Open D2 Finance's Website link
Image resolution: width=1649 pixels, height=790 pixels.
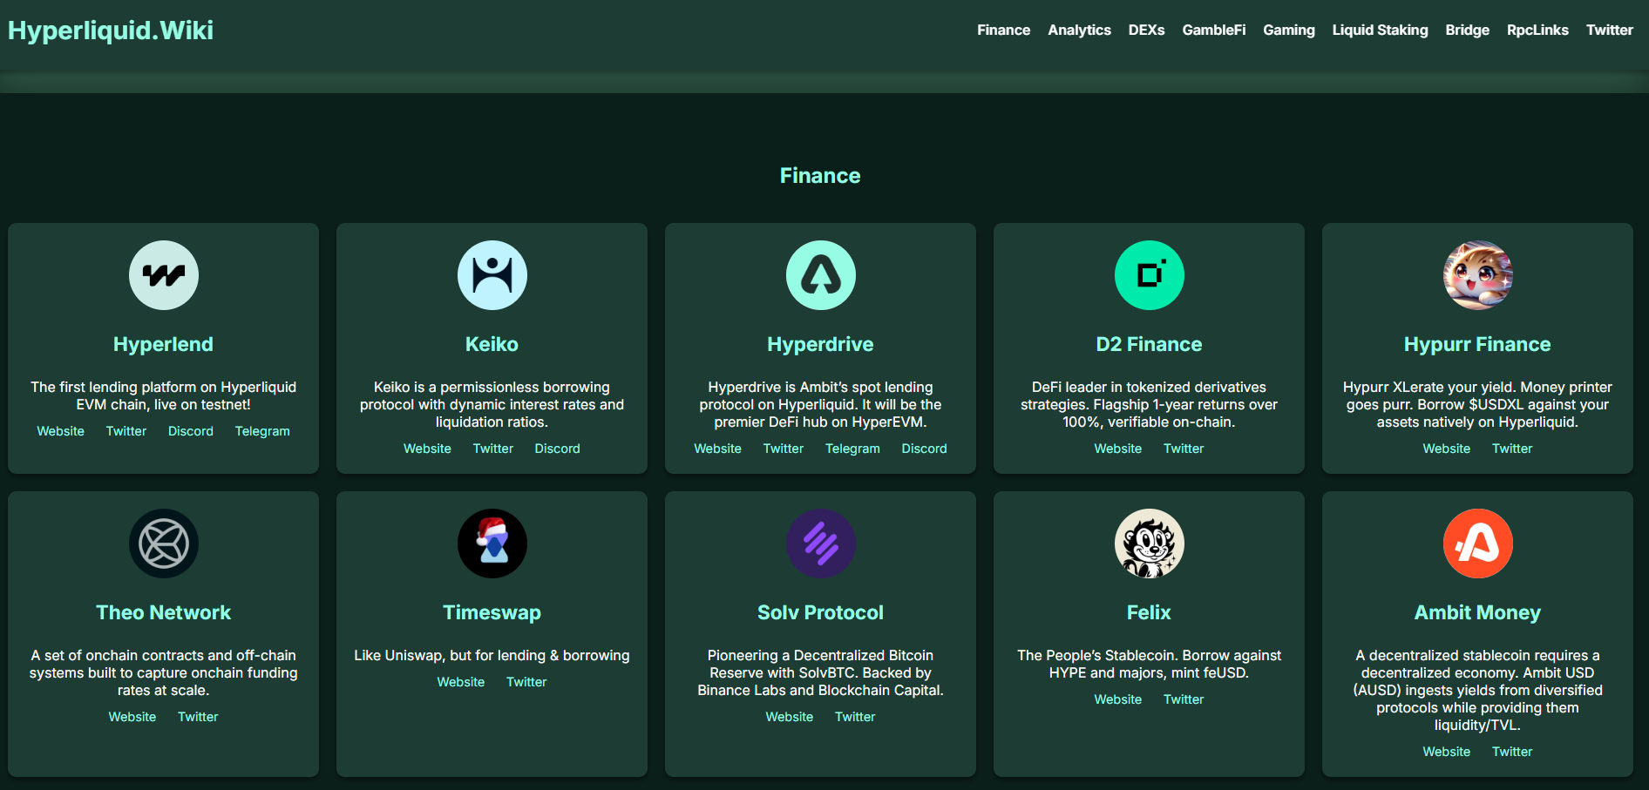(x=1118, y=449)
